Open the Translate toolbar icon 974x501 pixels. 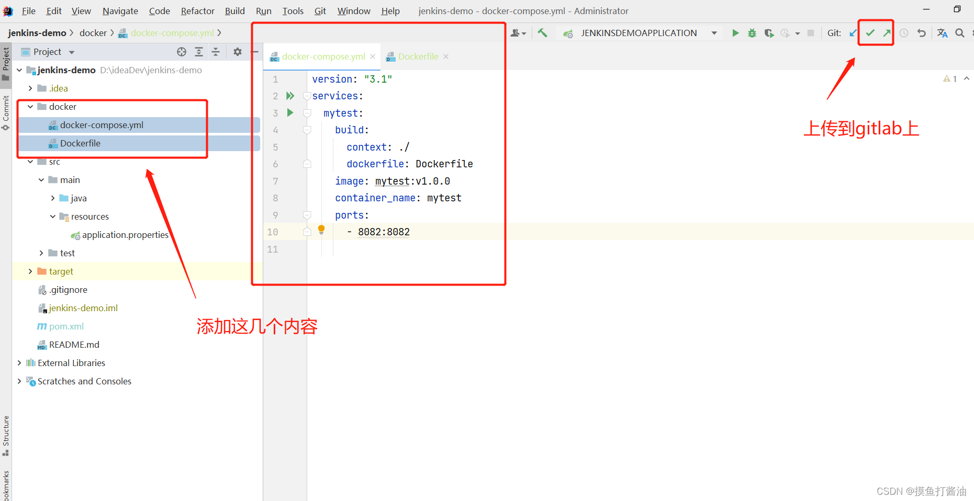point(942,33)
